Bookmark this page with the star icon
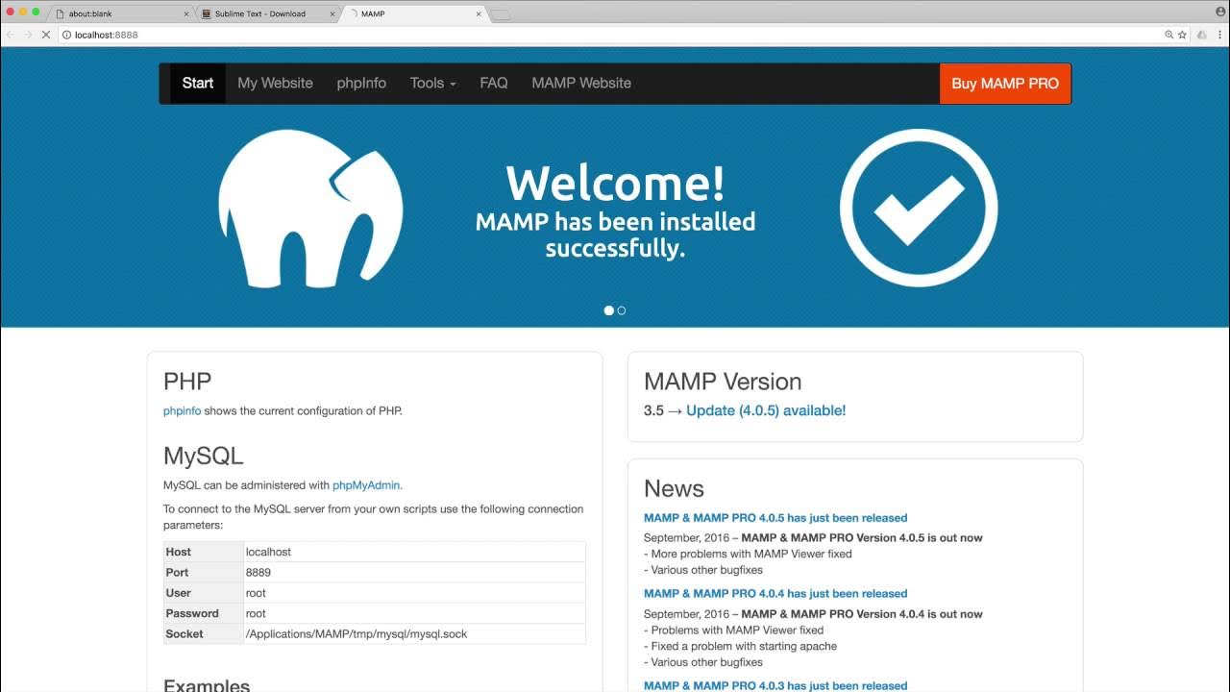Image resolution: width=1230 pixels, height=692 pixels. click(1183, 35)
